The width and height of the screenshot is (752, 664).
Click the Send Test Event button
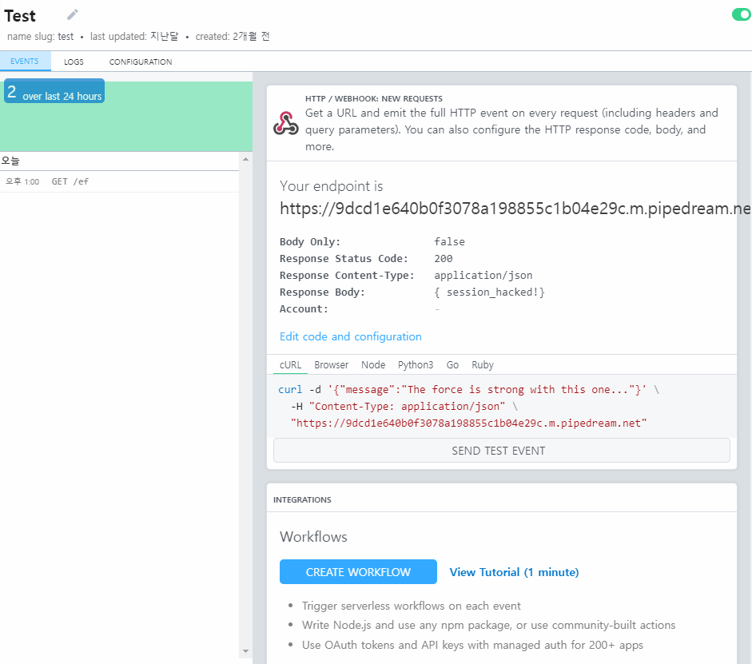[502, 451]
